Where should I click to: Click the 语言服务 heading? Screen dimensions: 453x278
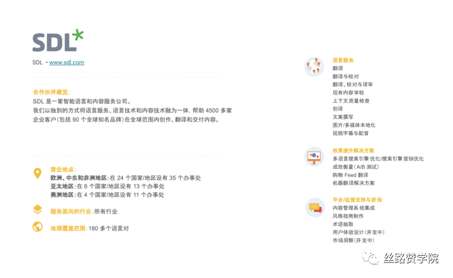pos(343,61)
